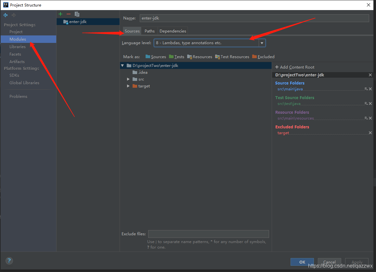Click the back navigation arrow

pos(5,15)
